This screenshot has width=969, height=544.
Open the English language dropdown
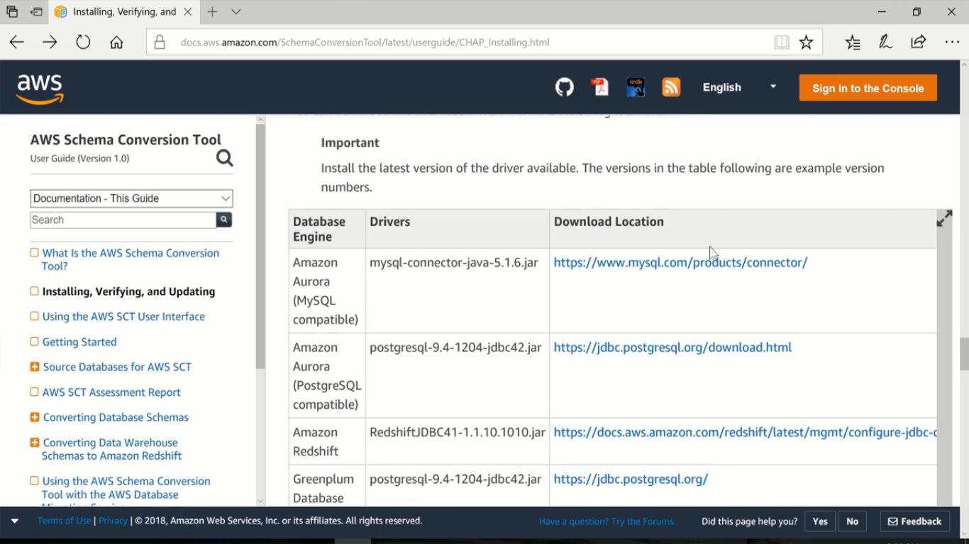tap(738, 87)
